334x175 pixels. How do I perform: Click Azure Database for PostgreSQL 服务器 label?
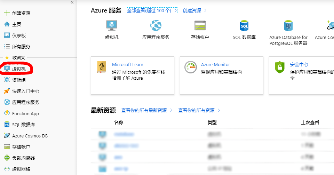288,40
